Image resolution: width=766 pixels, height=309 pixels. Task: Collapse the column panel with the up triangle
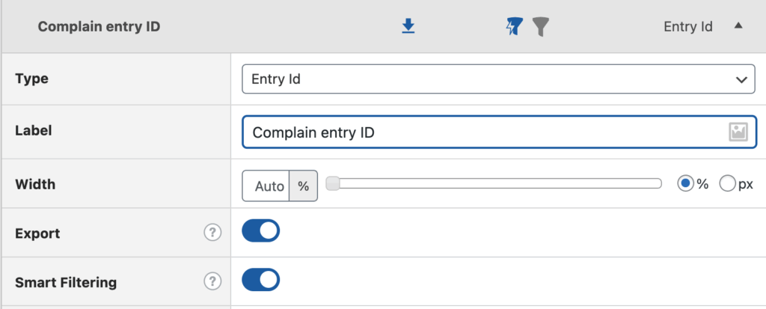[738, 26]
